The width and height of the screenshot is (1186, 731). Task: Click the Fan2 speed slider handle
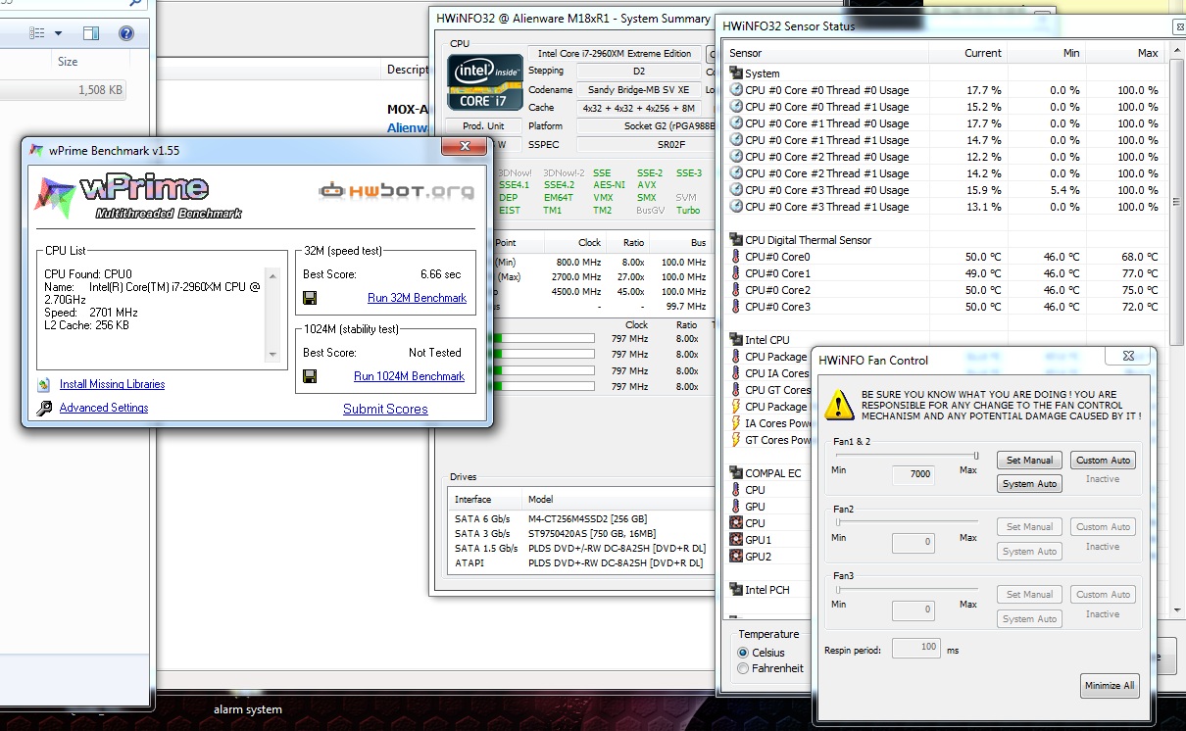click(839, 522)
